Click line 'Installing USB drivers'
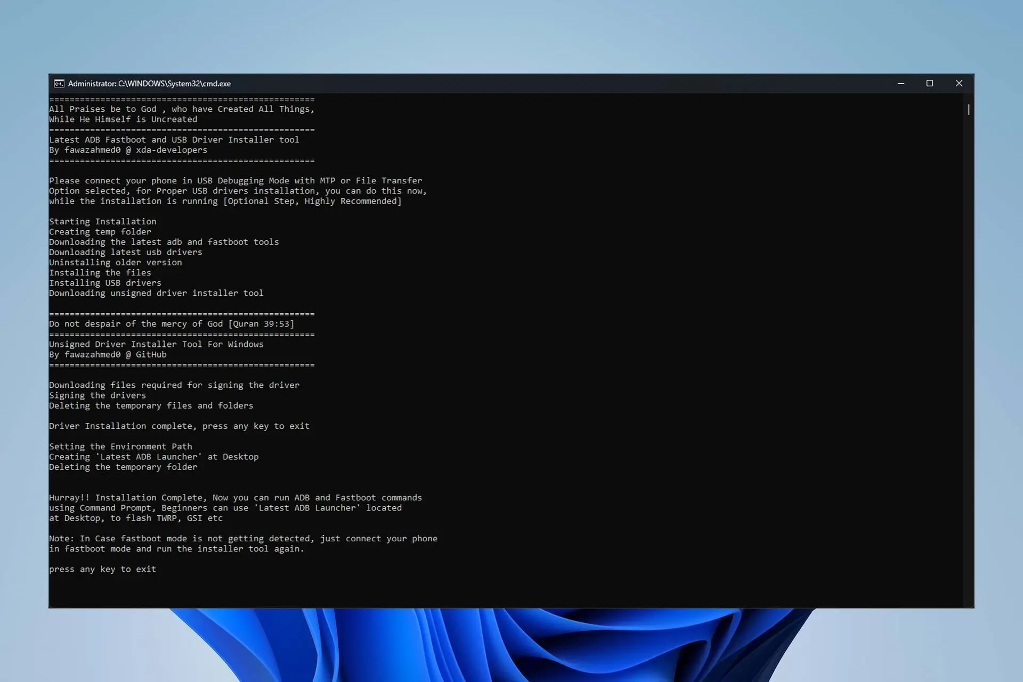Image resolution: width=1023 pixels, height=682 pixels. coord(105,283)
